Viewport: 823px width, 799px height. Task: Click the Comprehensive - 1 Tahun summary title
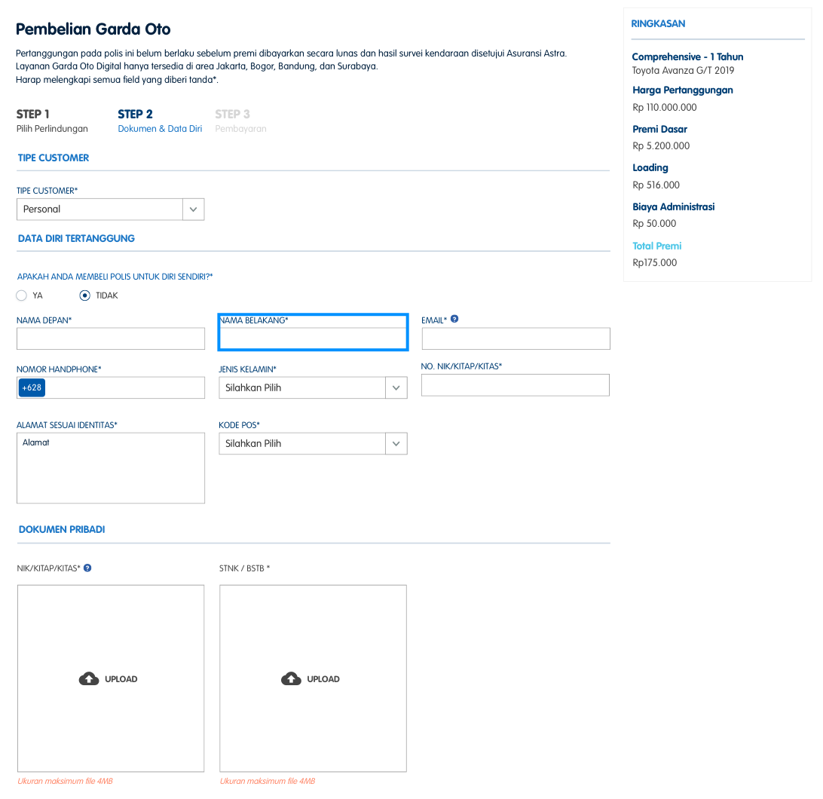[x=687, y=57]
